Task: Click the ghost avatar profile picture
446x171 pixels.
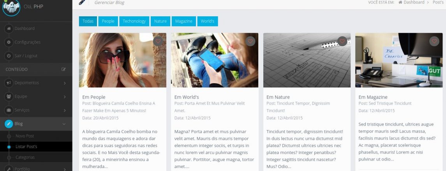Action: click(x=11, y=7)
